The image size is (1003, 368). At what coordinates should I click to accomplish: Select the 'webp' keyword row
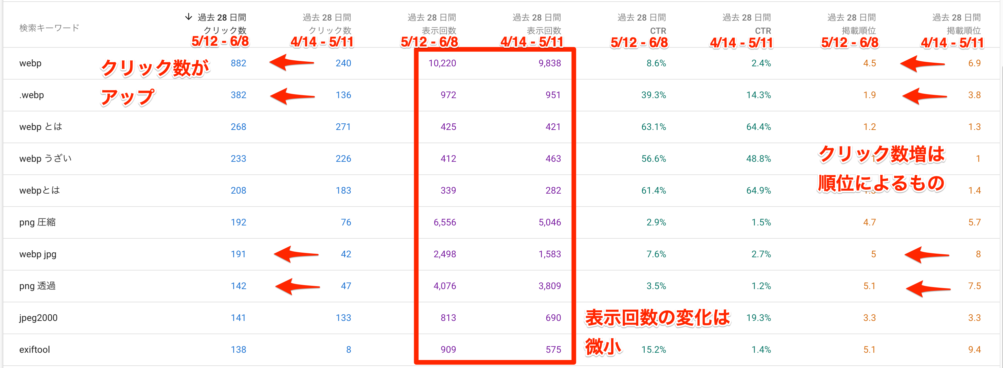(501, 63)
